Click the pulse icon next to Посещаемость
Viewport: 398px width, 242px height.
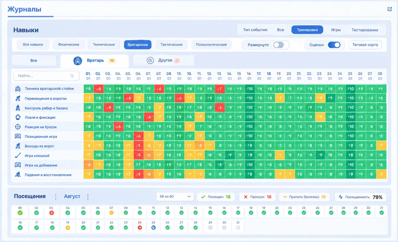(340, 196)
